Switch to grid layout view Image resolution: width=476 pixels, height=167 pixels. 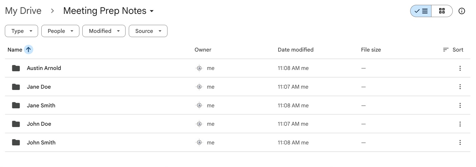click(442, 11)
